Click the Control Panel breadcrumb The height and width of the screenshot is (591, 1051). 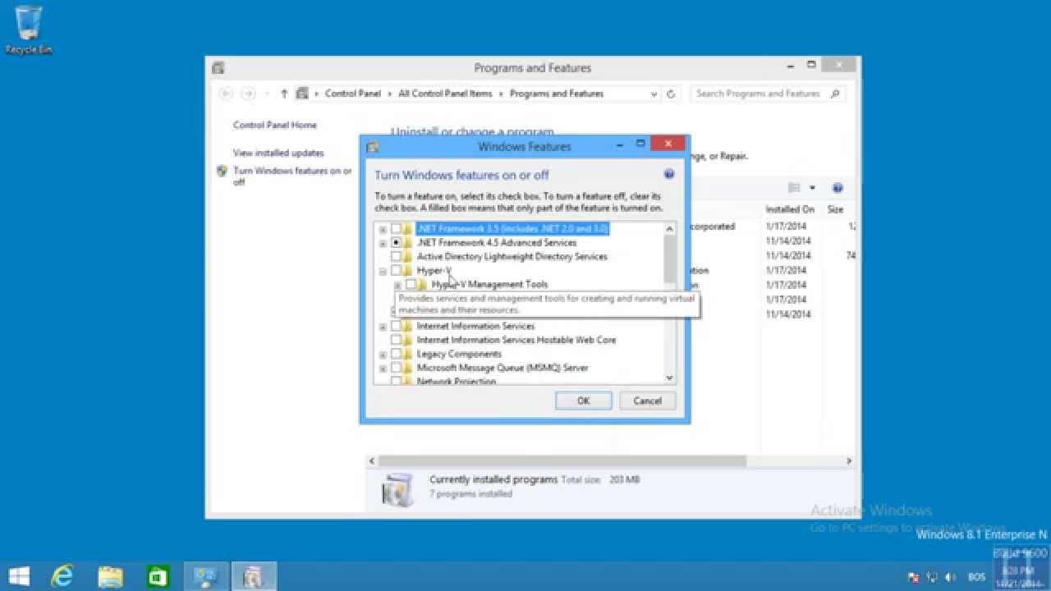tap(352, 94)
